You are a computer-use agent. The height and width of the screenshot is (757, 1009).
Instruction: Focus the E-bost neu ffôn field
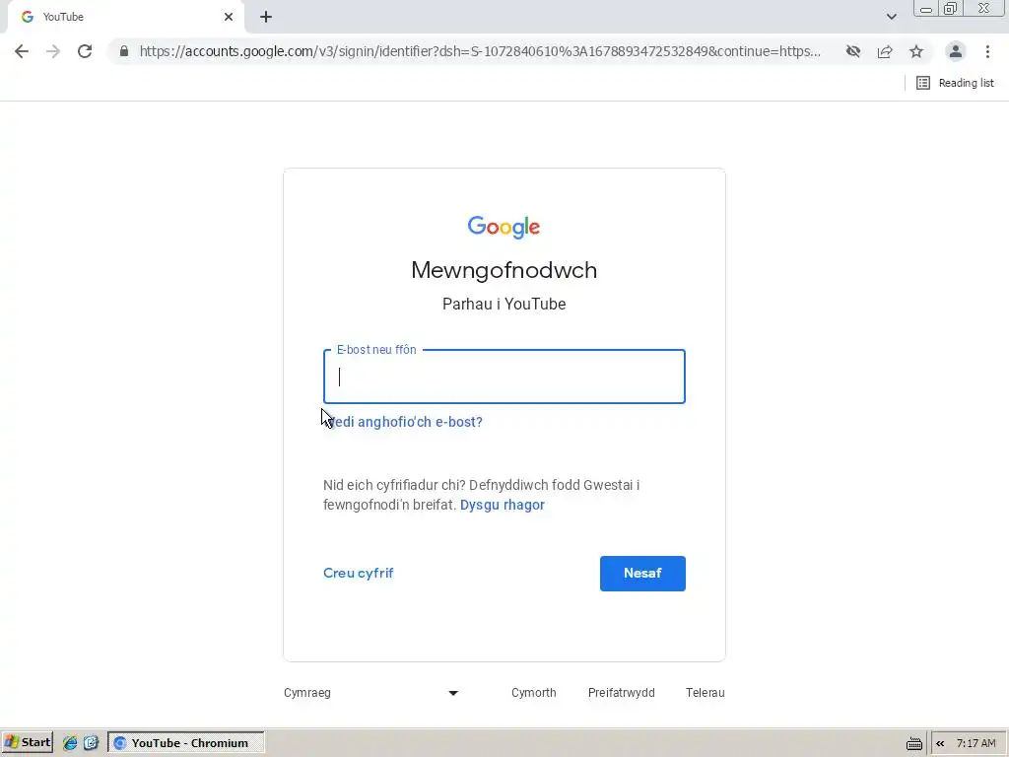[504, 377]
